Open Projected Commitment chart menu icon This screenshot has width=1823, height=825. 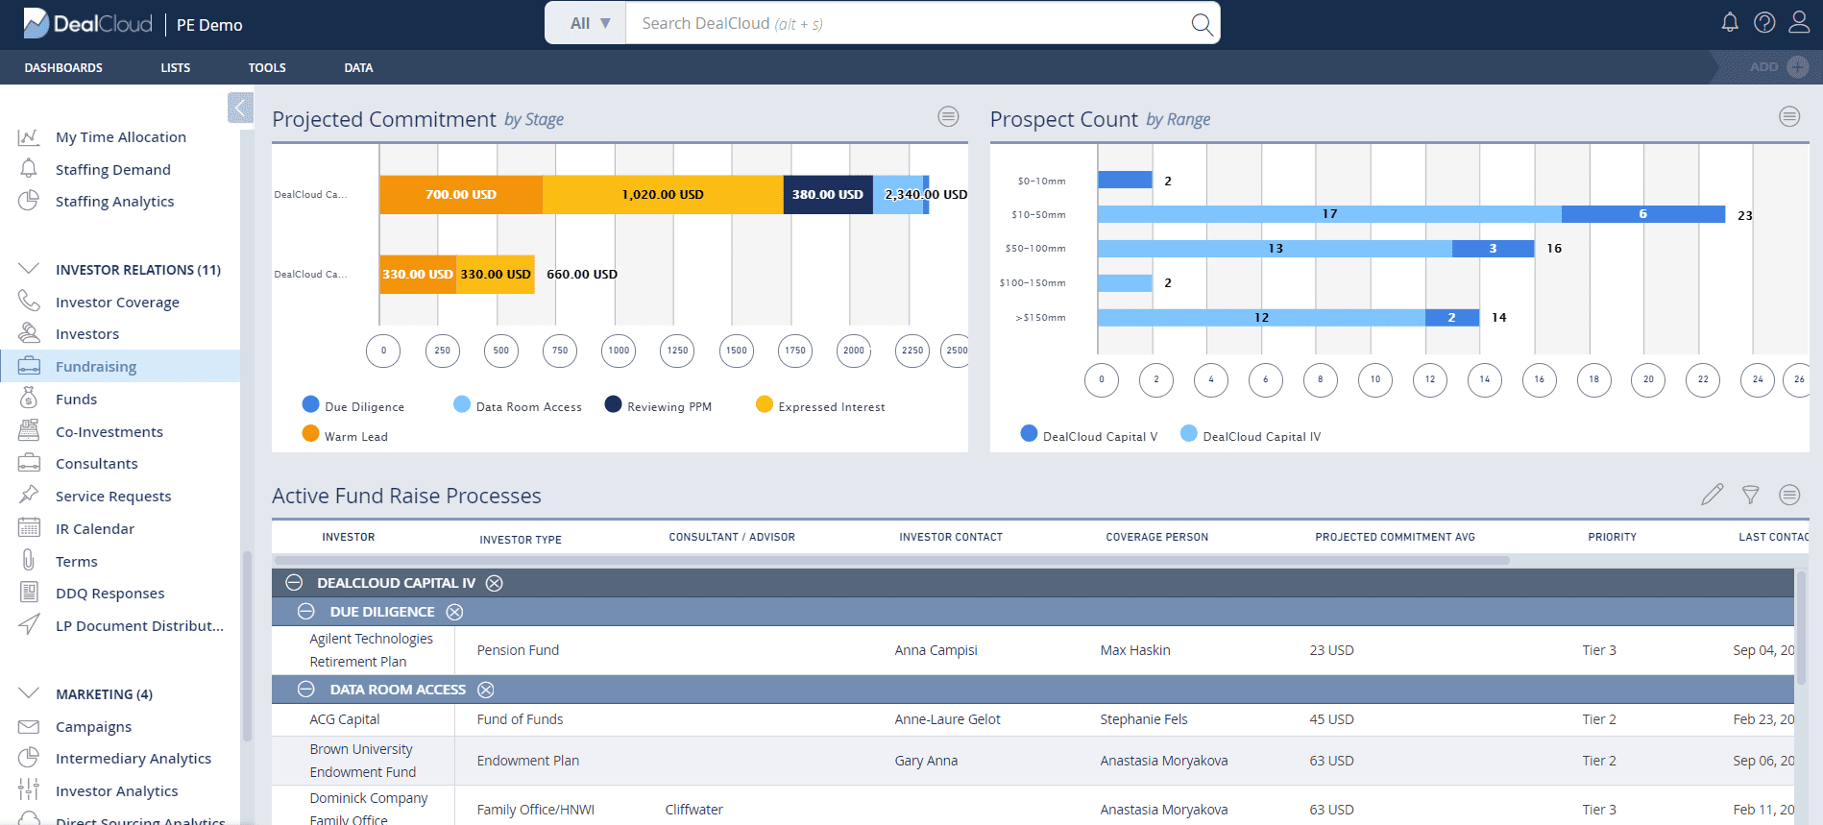(x=948, y=116)
